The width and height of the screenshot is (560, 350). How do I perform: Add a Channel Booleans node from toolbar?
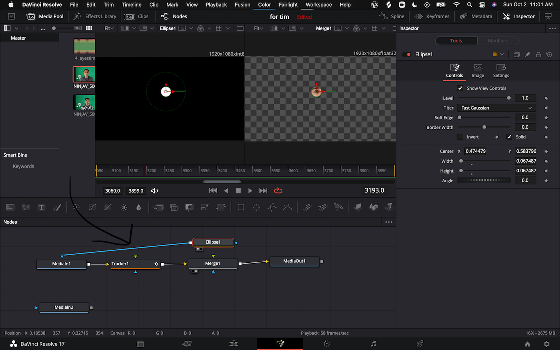[x=174, y=207]
